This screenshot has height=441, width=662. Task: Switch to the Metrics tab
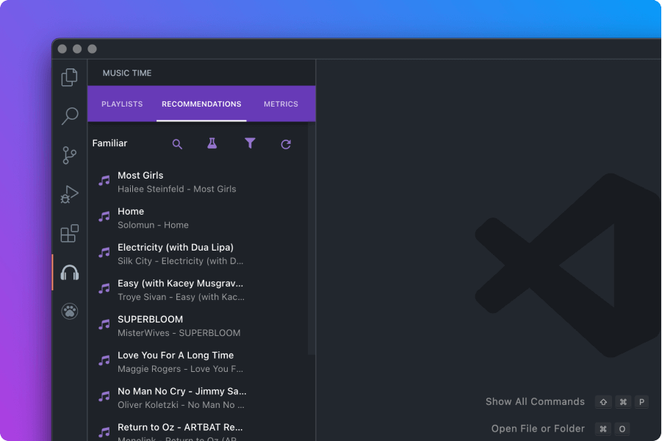281,104
